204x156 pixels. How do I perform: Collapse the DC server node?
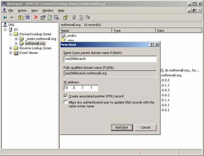(5, 30)
